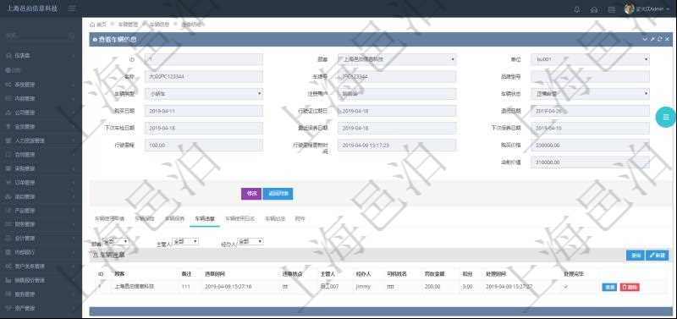Image resolution: width=677 pixels, height=319 pixels.
Task: Click the blue 返回列表 button
Action: coord(278,194)
